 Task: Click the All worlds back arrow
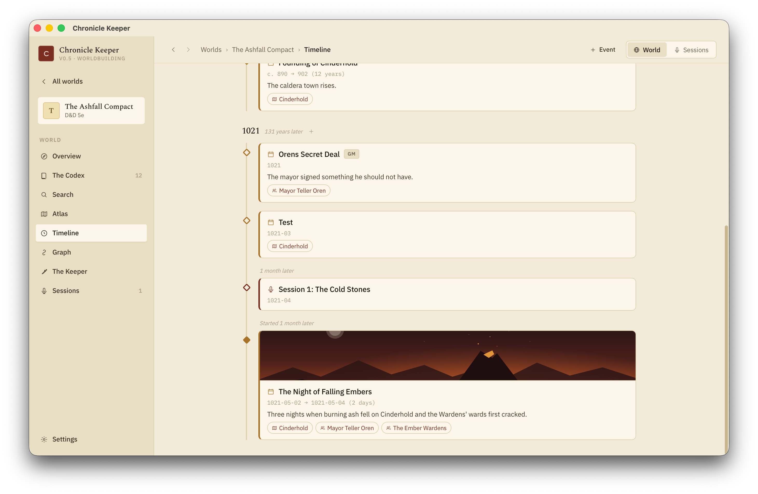click(44, 81)
